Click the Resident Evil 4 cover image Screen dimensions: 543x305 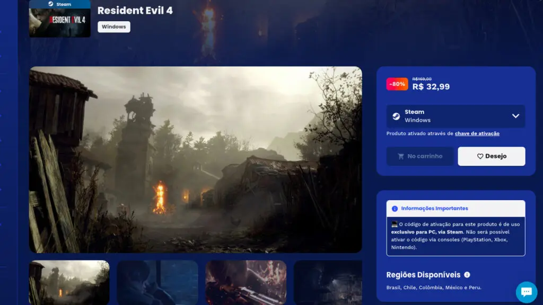tap(59, 23)
